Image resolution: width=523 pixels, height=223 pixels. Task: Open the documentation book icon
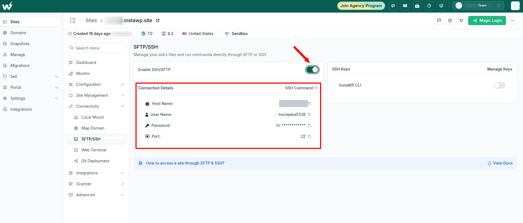(405, 6)
